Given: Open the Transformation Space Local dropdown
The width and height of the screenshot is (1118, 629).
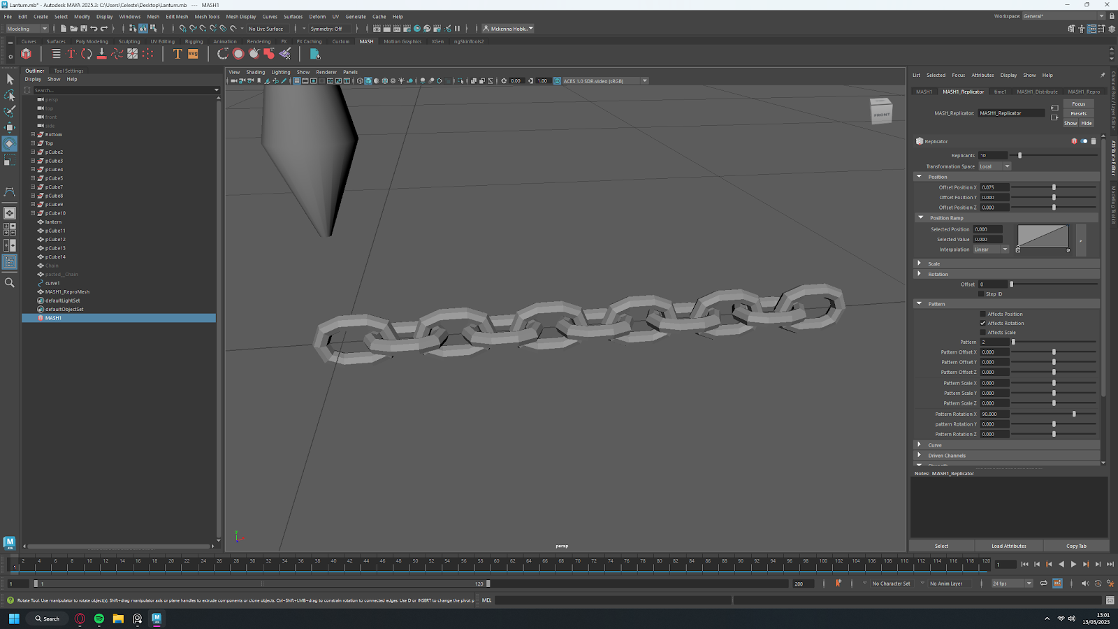Looking at the screenshot, I should pyautogui.click(x=994, y=166).
